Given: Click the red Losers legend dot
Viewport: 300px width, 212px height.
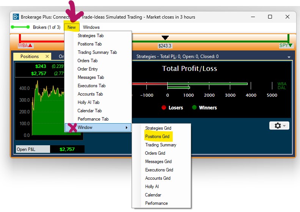Looking at the screenshot, I should 164,108.
